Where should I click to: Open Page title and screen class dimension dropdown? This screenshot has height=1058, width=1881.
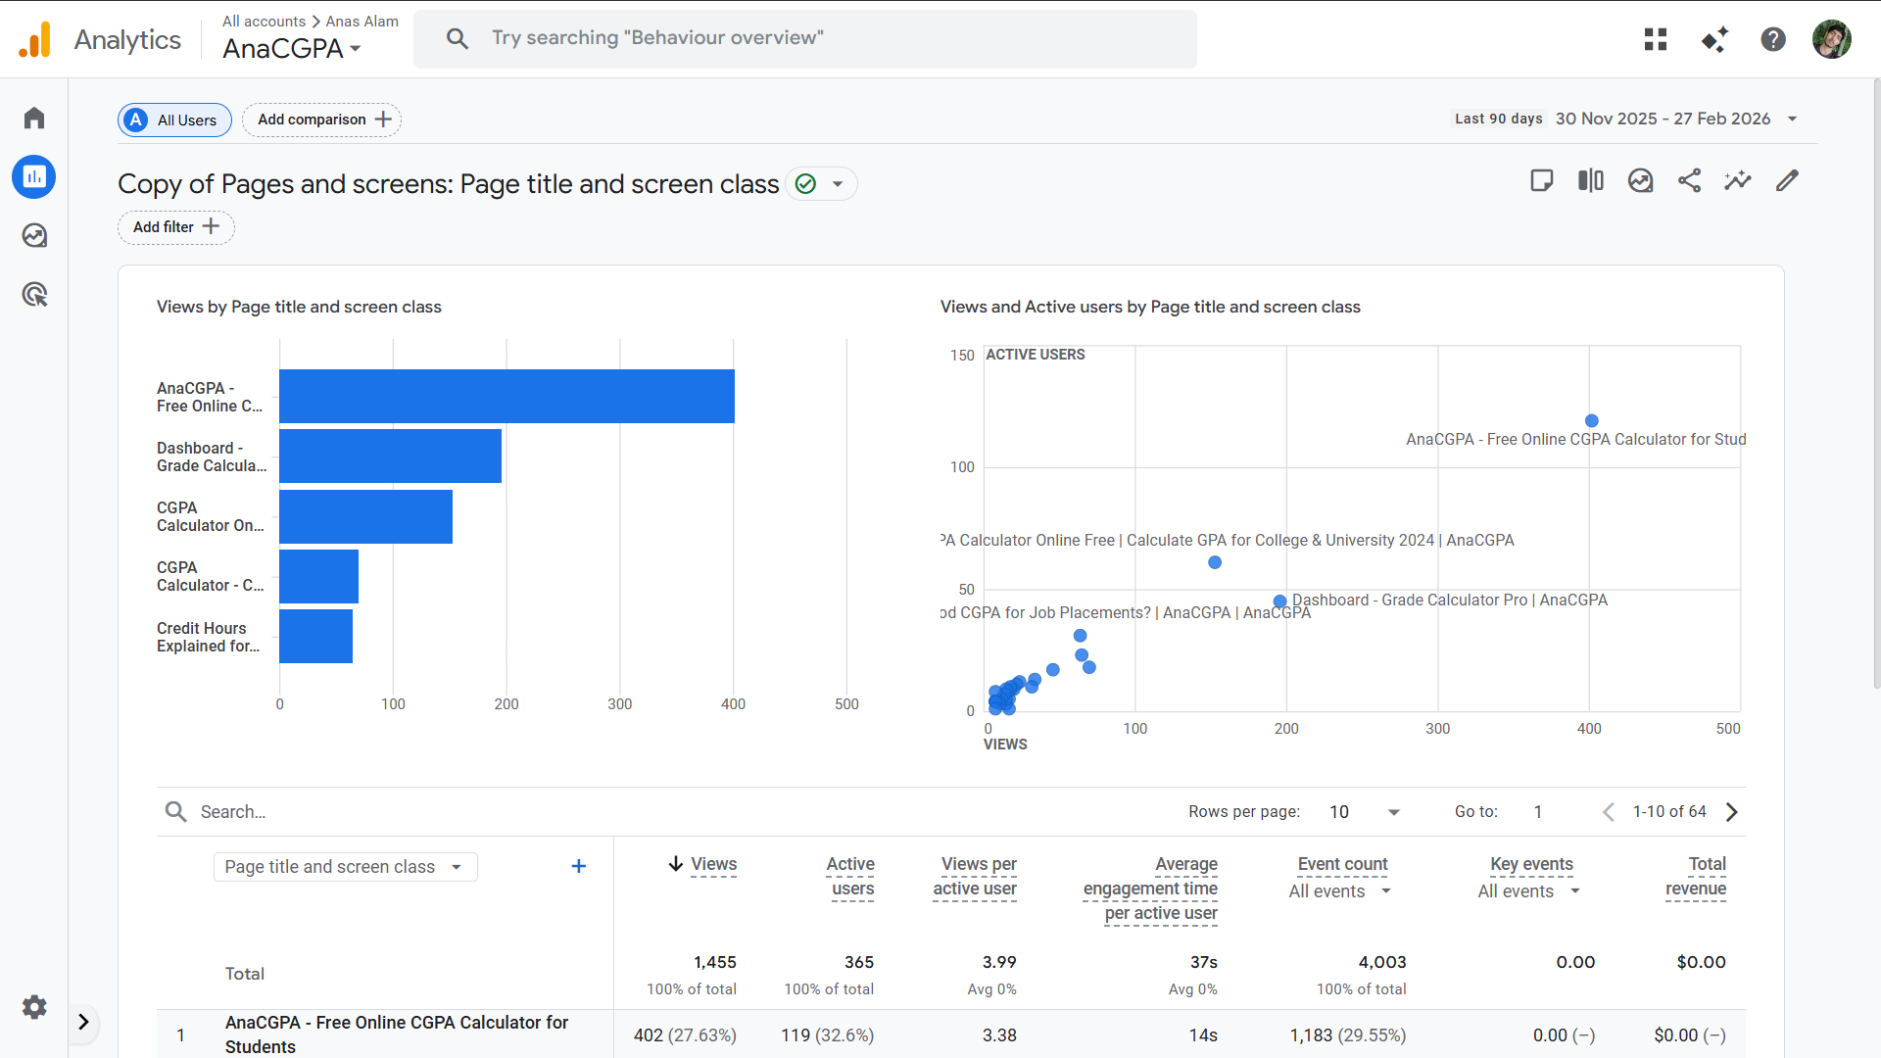[x=346, y=867]
